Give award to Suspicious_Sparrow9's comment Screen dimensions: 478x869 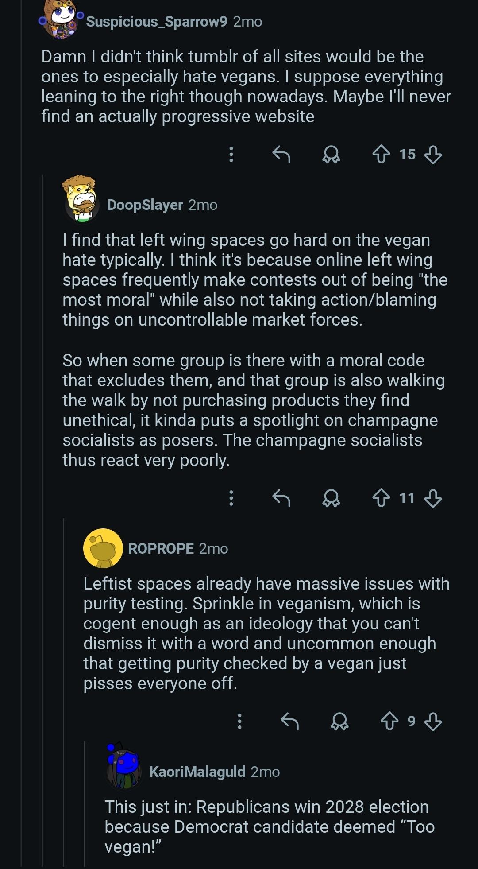click(331, 155)
